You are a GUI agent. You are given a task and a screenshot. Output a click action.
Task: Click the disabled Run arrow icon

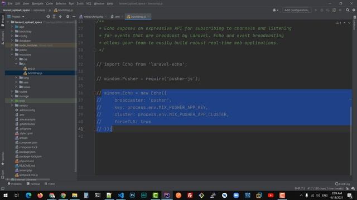pos(316,10)
